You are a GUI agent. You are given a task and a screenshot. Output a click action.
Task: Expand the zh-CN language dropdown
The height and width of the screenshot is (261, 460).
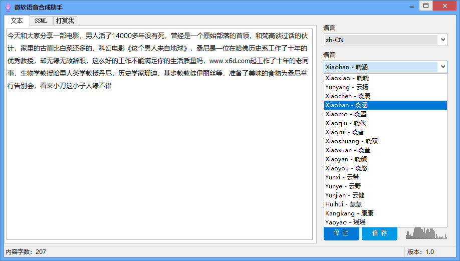click(x=442, y=40)
